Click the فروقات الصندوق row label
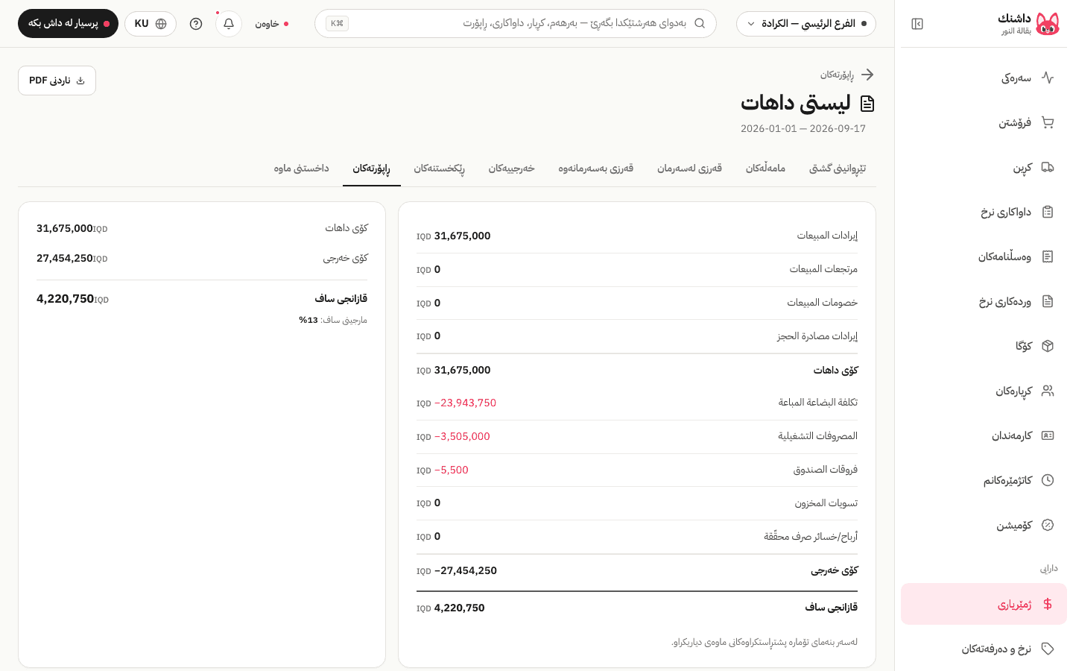1073x671 pixels. pos(826,470)
